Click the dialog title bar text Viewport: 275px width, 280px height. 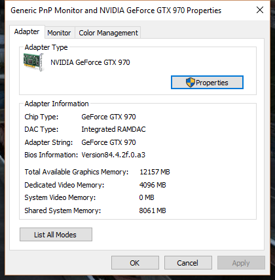tap(116, 10)
